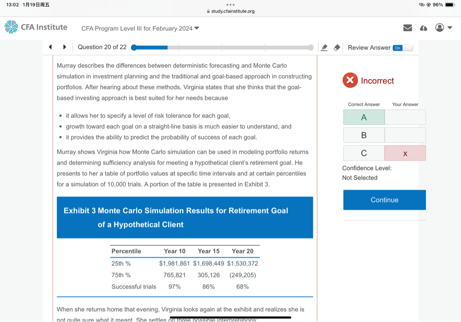Click the study.cfainstitute.org address bar
Image resolution: width=461 pixels, height=322 pixels.
(x=230, y=11)
